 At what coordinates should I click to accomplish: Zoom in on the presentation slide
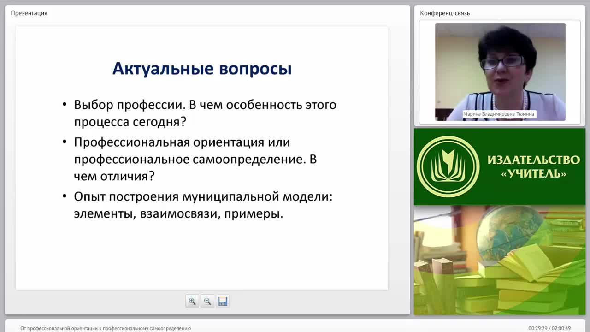pyautogui.click(x=192, y=301)
